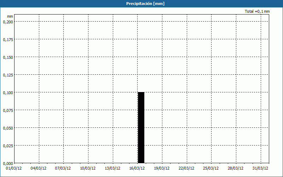
Task: Click the 07/03/12 date label
Action: click(63, 168)
